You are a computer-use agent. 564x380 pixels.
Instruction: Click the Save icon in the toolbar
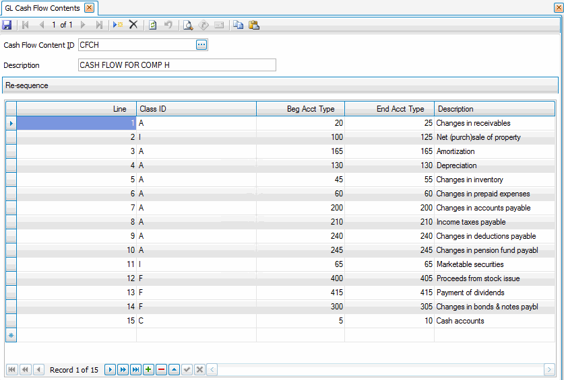[7, 25]
